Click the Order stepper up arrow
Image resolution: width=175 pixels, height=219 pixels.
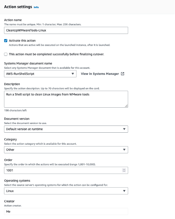click(x=124, y=169)
